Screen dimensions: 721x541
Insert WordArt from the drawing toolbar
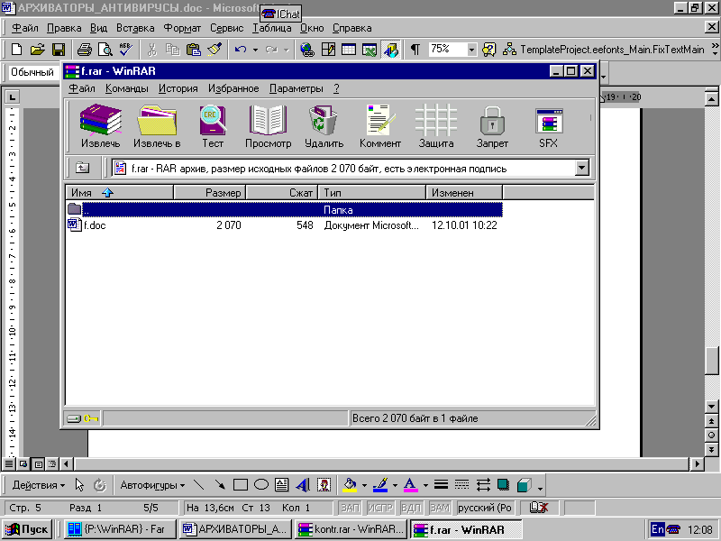point(303,485)
